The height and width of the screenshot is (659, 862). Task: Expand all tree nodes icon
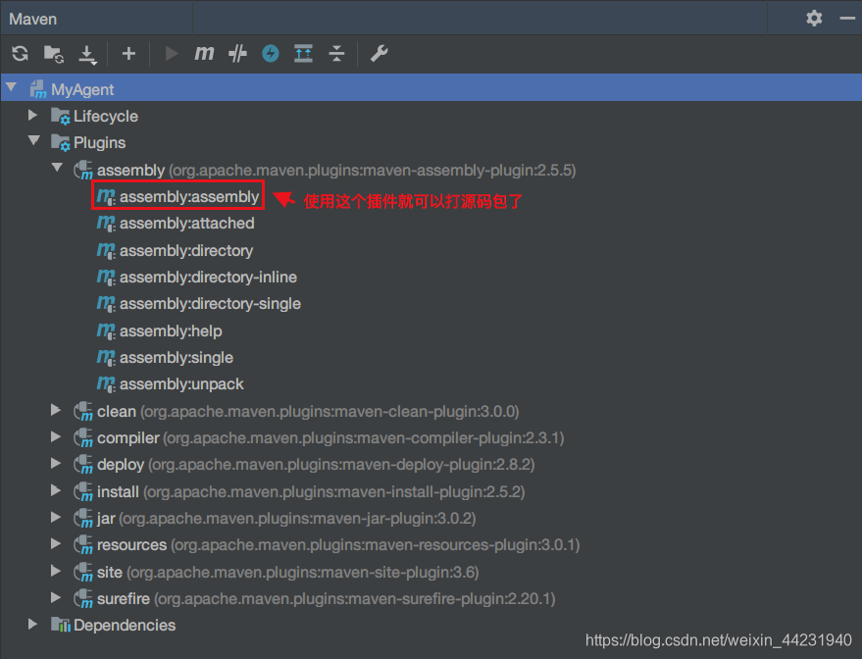[x=303, y=53]
